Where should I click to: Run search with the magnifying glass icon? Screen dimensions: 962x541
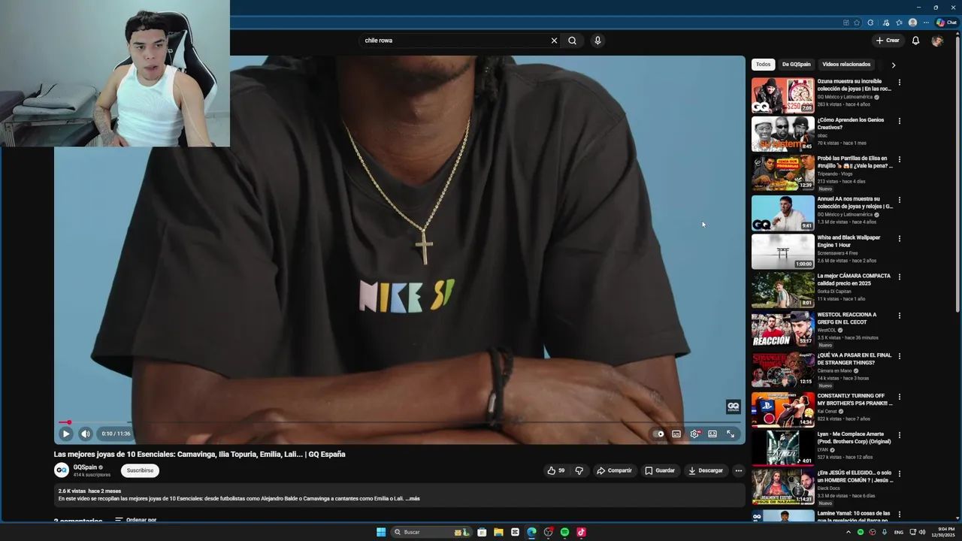[x=573, y=41]
